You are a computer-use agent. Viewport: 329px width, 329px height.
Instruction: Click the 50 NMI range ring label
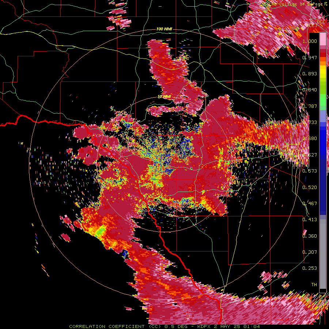pos(164,97)
